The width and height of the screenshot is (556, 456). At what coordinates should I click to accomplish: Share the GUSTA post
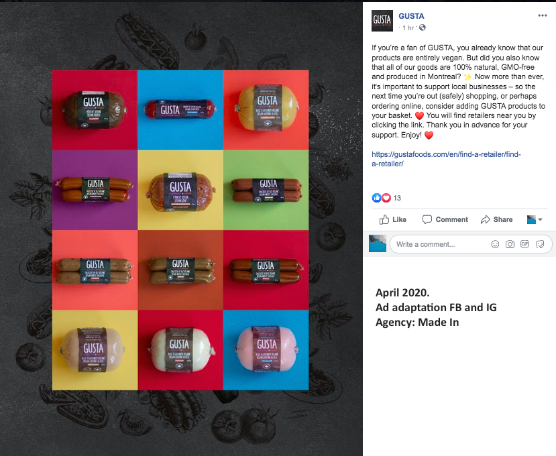pos(496,219)
